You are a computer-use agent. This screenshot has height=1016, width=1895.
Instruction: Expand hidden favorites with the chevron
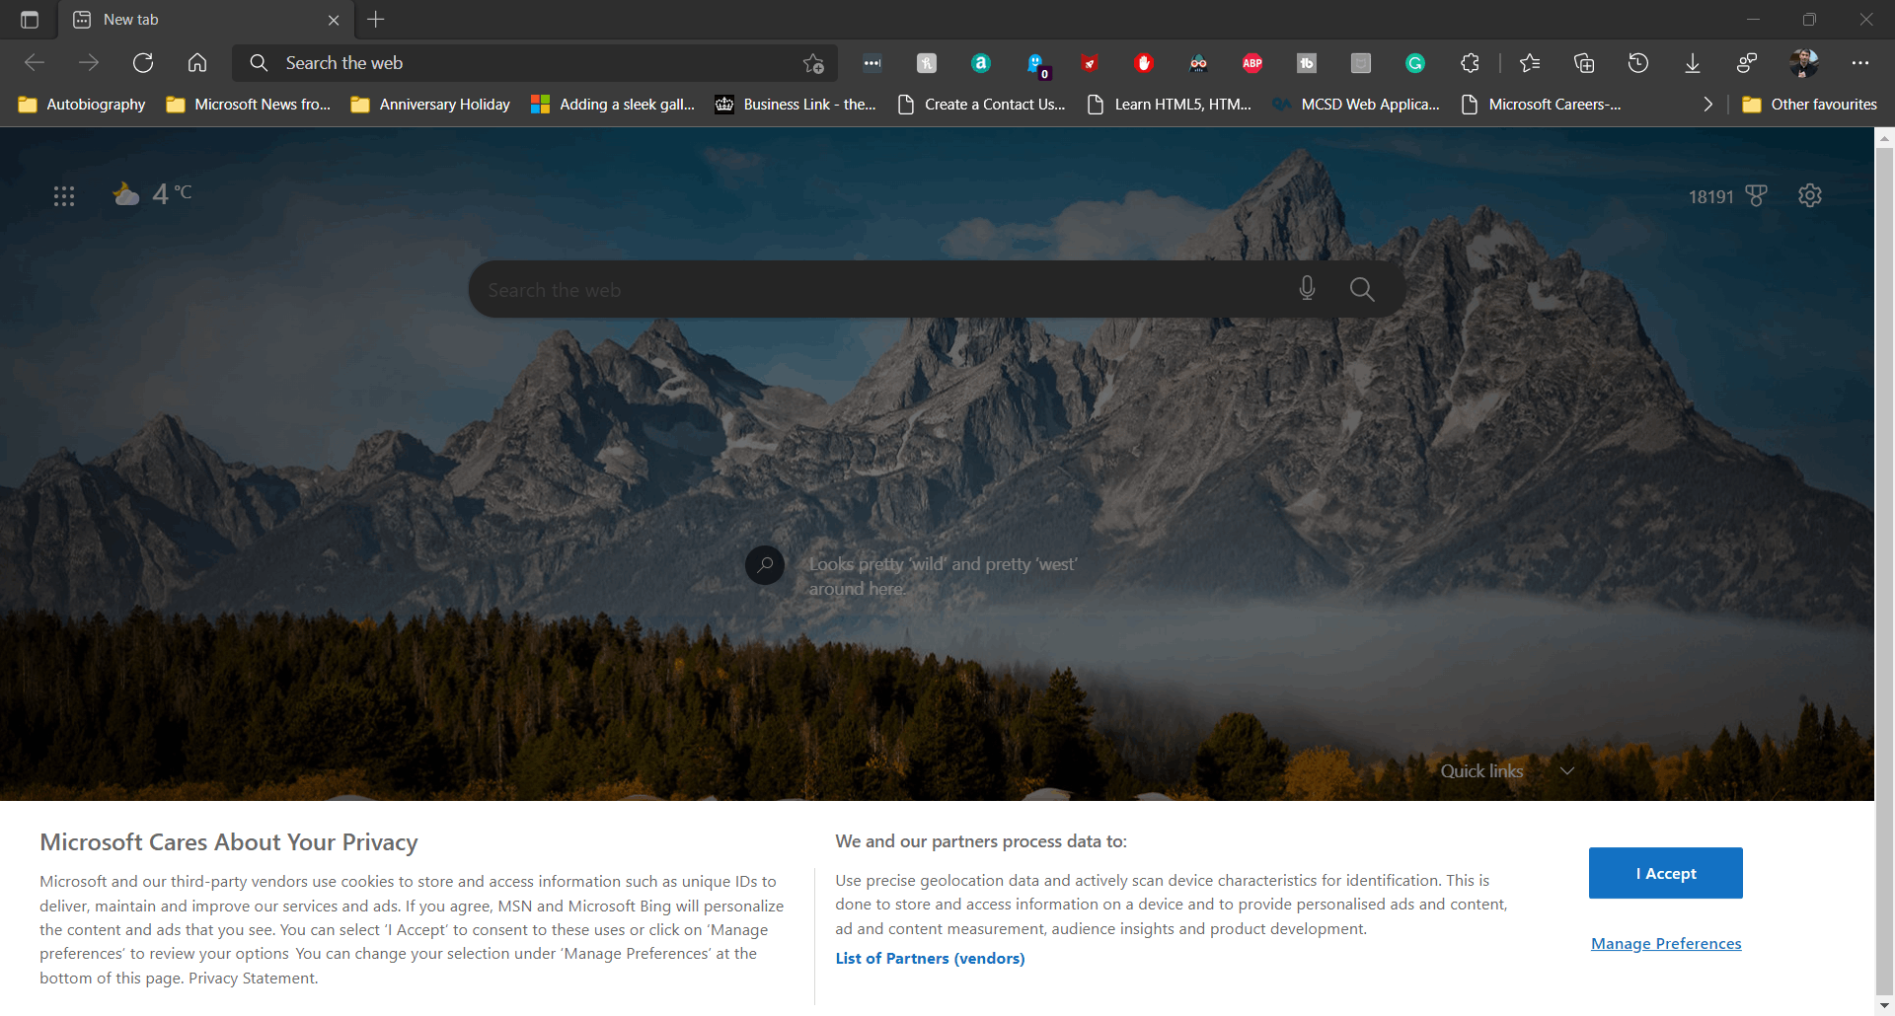(1707, 104)
